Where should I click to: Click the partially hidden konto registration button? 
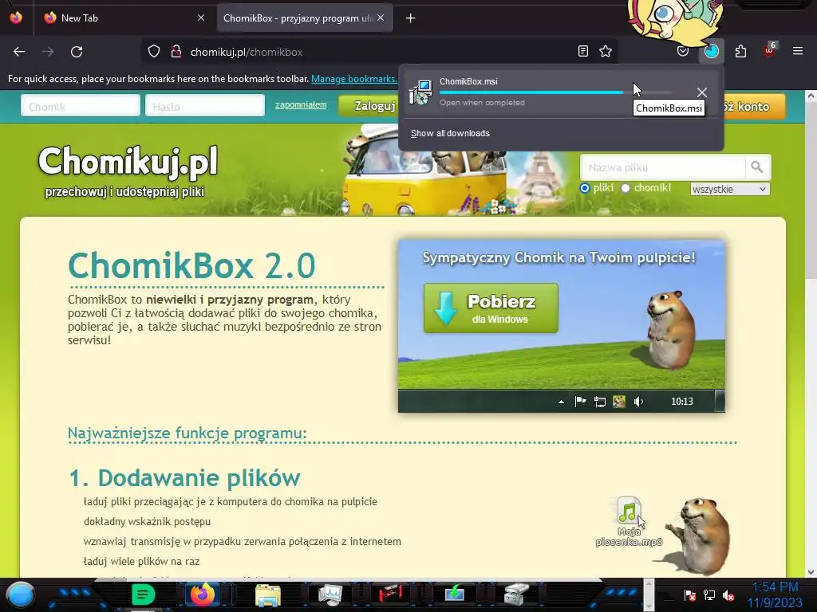click(753, 106)
